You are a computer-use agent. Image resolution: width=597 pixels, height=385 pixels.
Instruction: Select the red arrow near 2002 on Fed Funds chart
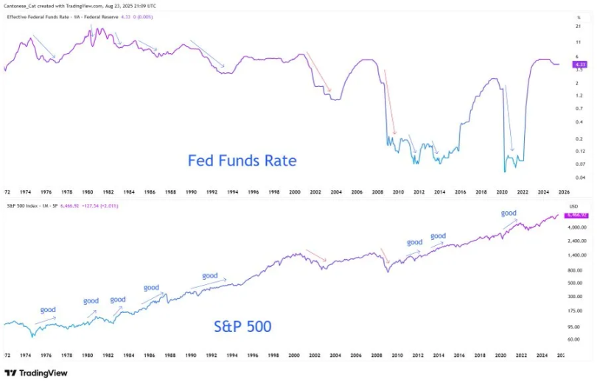319,72
